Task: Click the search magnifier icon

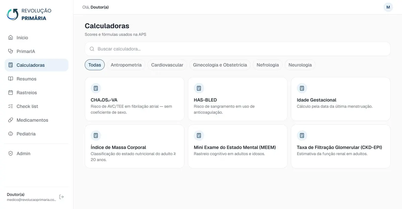Action: (x=92, y=49)
